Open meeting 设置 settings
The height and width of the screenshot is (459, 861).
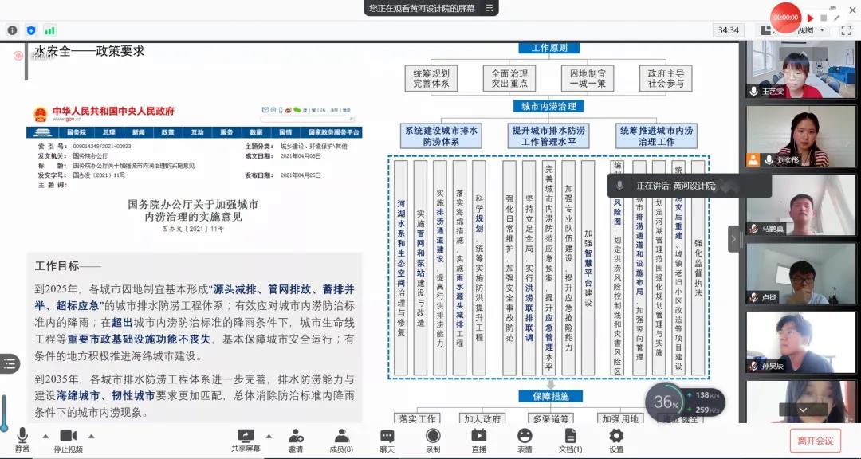tap(616, 440)
